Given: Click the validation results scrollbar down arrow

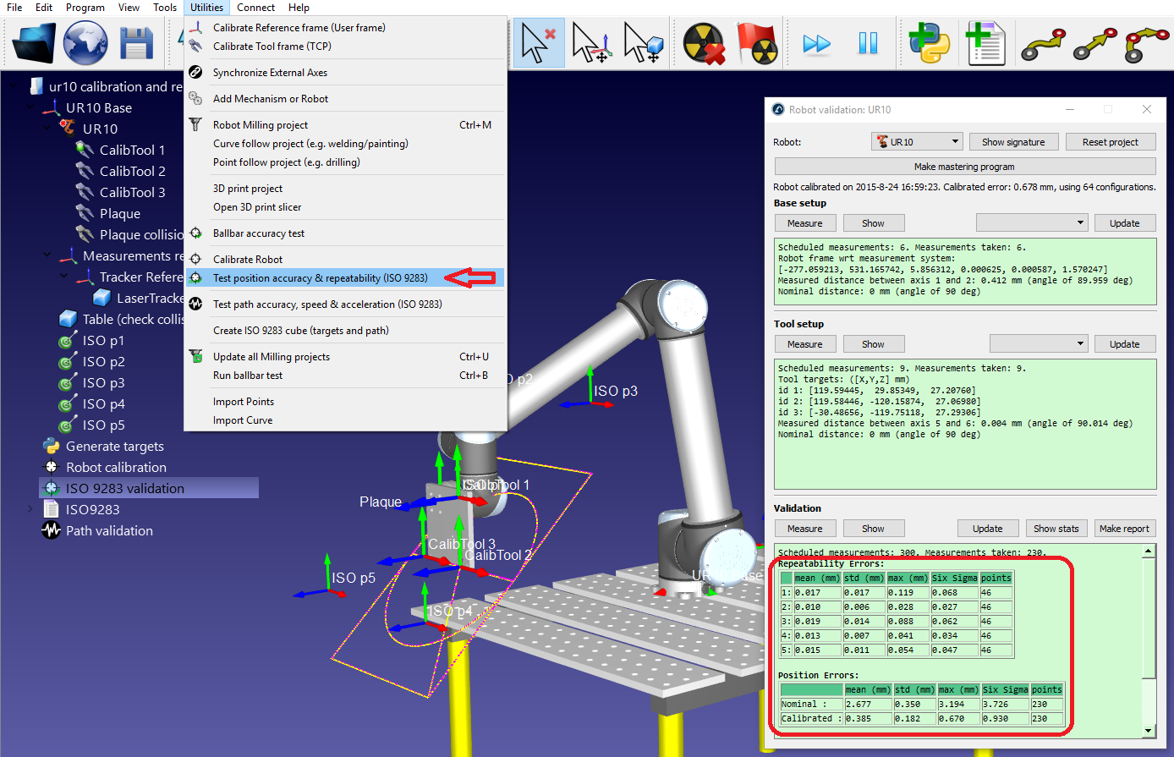Looking at the screenshot, I should (x=1148, y=730).
